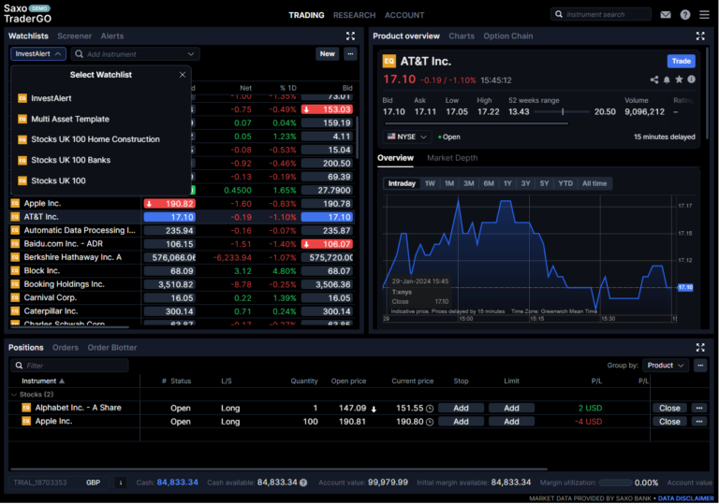Image resolution: width=719 pixels, height=504 pixels.
Task: Choose Stocks UK 100 Banks watchlist
Action: coord(70,160)
